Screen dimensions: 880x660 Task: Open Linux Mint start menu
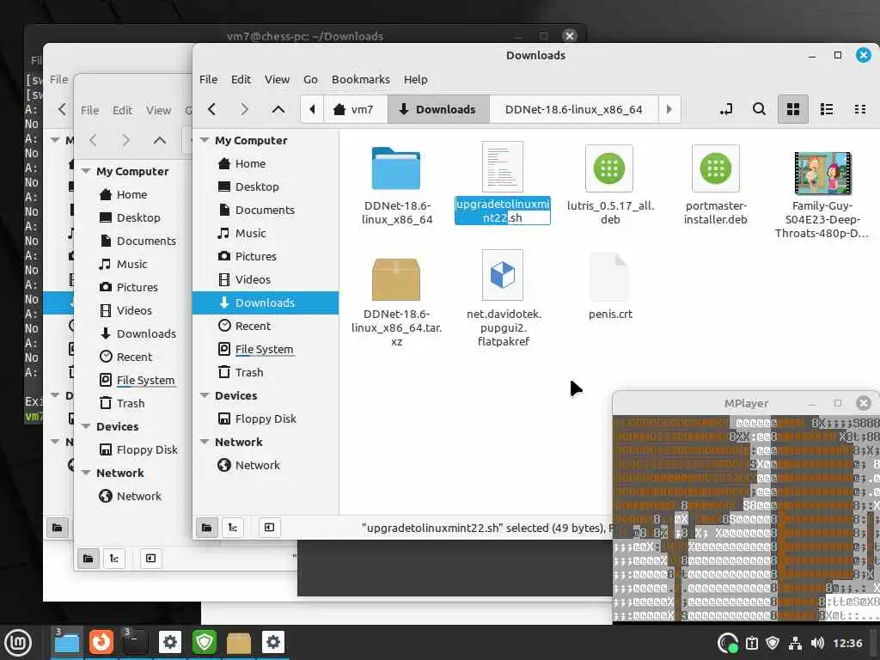[18, 643]
